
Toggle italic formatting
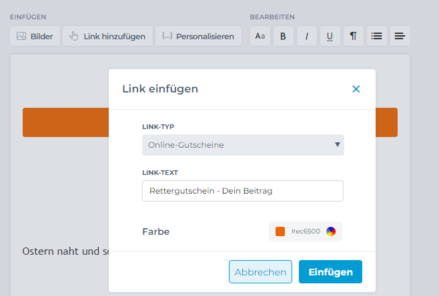coord(306,36)
